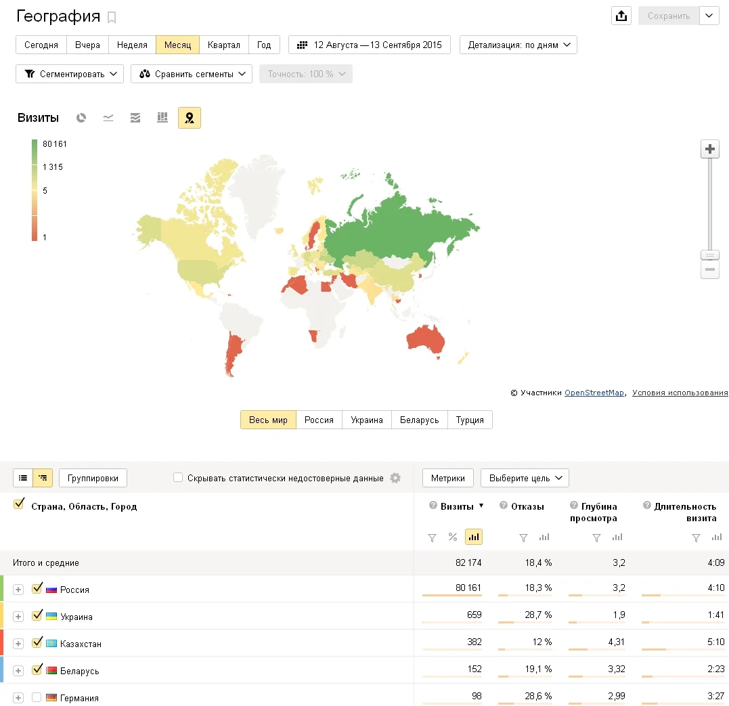The width and height of the screenshot is (729, 706).
Task: Select the Неделя period tab
Action: coord(132,45)
